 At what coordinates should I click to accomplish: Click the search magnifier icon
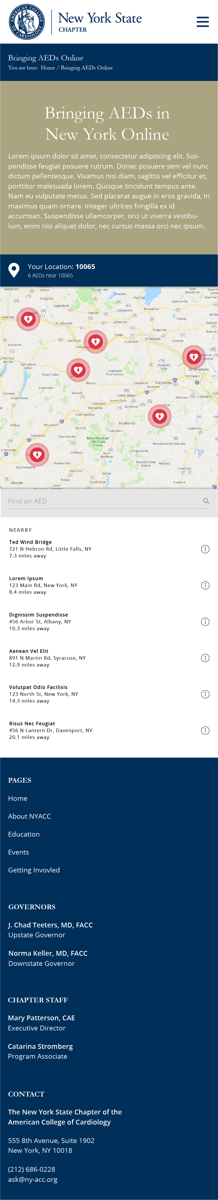click(206, 501)
